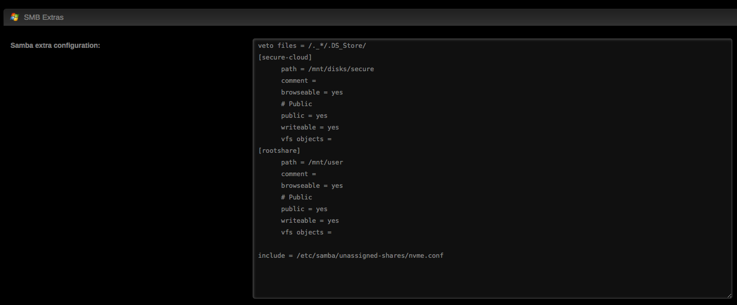Click public = yes under [rootshare]

304,209
